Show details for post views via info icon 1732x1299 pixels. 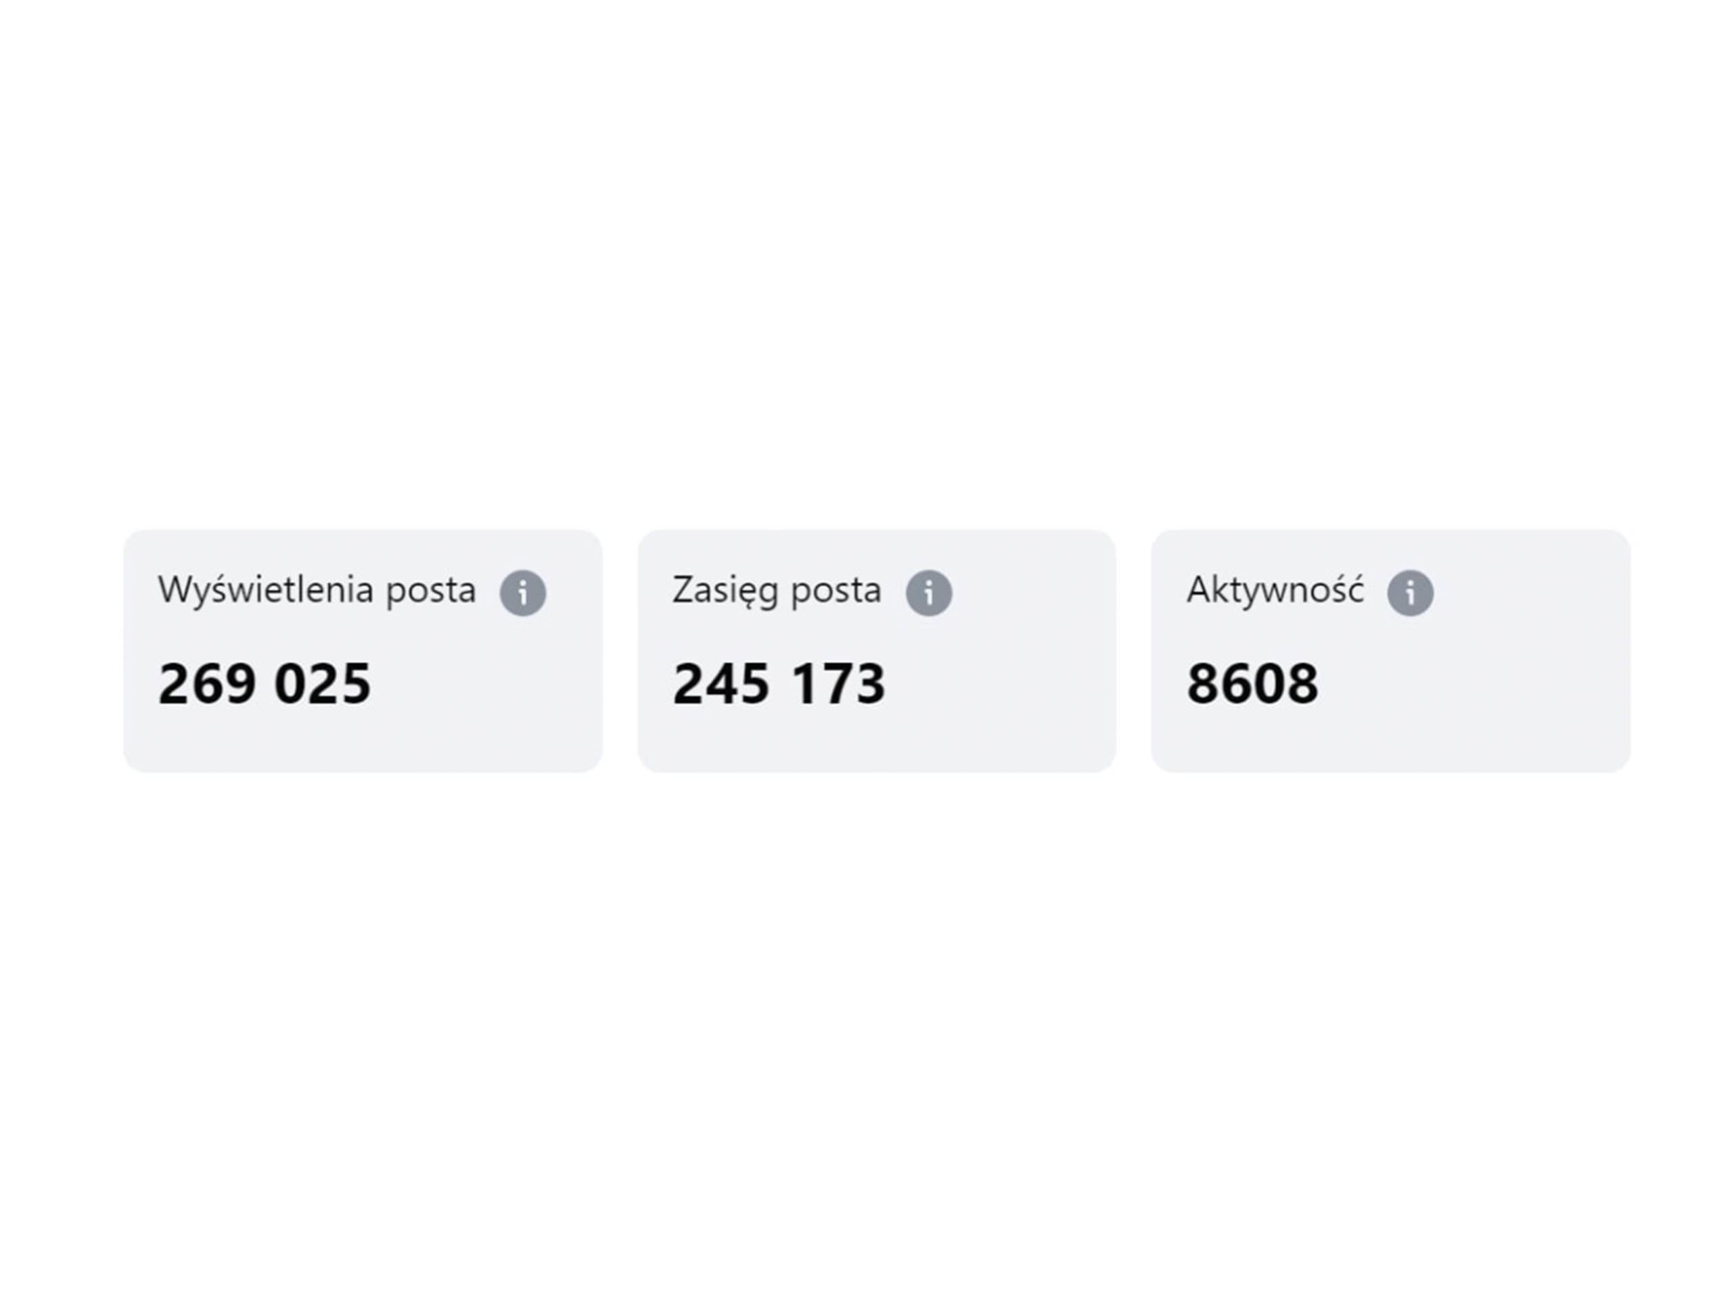coord(523,593)
